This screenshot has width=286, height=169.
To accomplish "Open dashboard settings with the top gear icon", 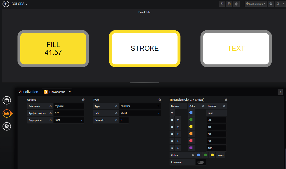I will pyautogui.click(x=236, y=4).
